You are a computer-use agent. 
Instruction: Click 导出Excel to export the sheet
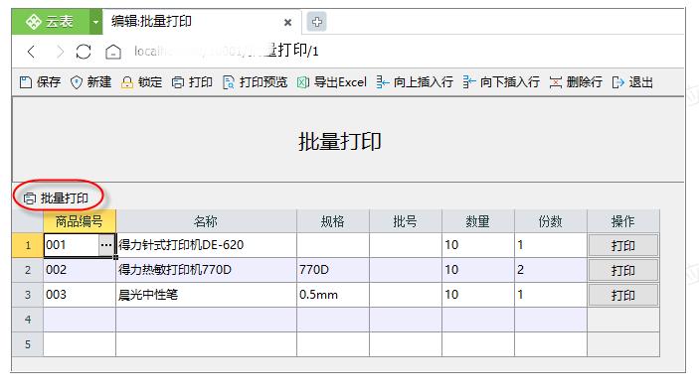(x=332, y=82)
